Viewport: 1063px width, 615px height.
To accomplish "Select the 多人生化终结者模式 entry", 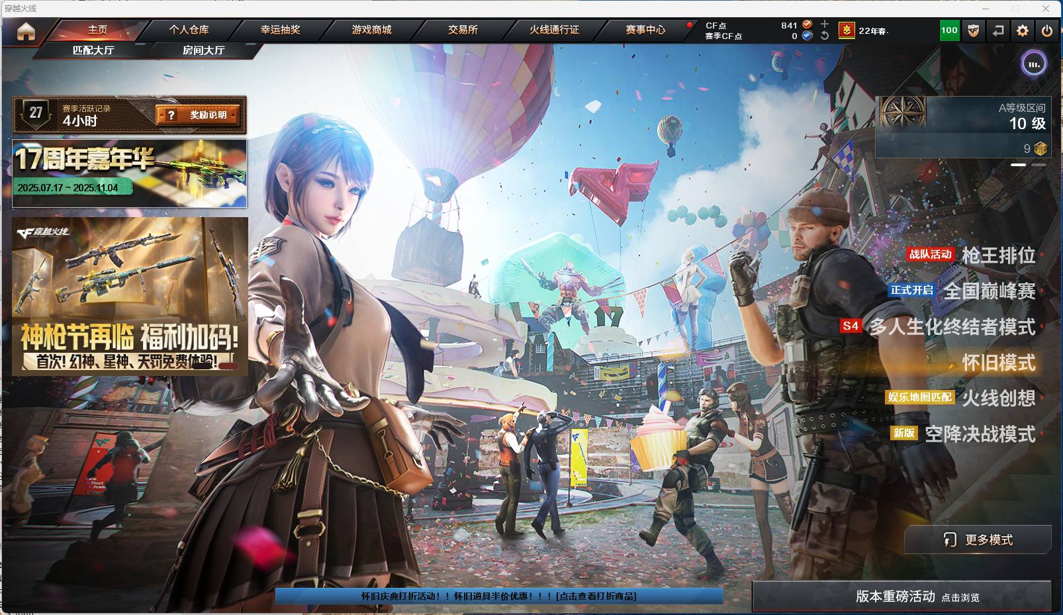I will coord(952,326).
